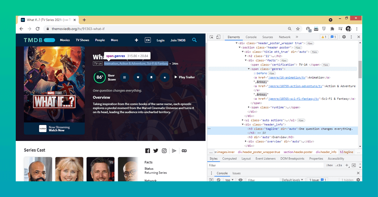Click the Chrome profile avatar
The width and height of the screenshot is (378, 197).
point(348,29)
